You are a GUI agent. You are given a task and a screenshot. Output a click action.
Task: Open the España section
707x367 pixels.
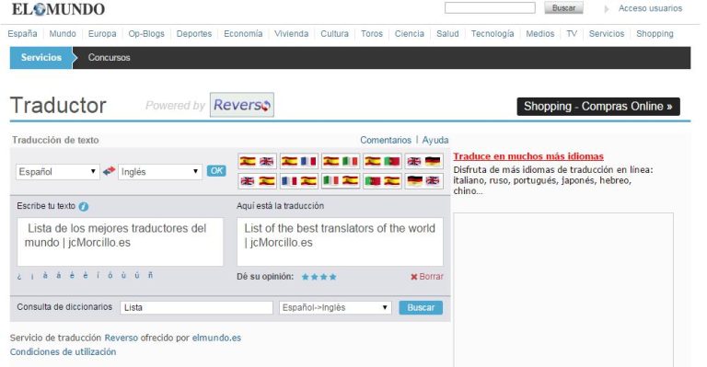point(22,34)
